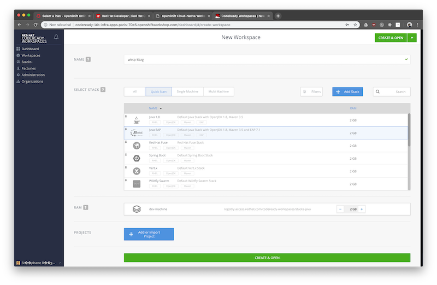Click the Stacks sidebar icon
This screenshot has height=285, width=437.
[18, 62]
